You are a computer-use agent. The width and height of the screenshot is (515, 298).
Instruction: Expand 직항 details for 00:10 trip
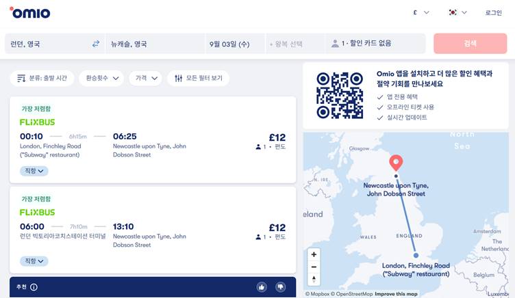[x=34, y=171]
